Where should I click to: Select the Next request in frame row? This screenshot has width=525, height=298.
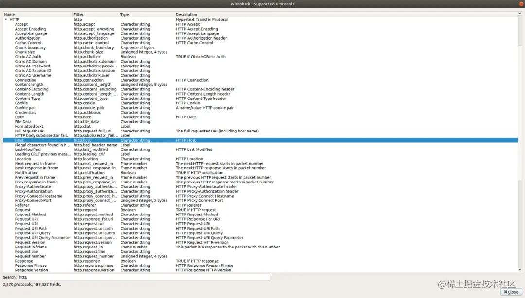pos(261,164)
